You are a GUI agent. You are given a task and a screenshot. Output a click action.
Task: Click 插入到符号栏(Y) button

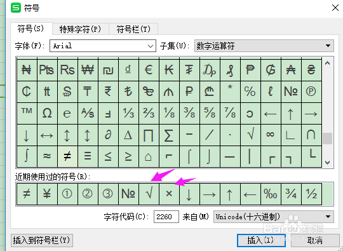click(x=41, y=240)
